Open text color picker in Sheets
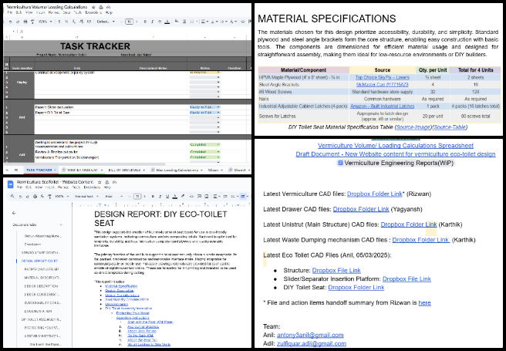Viewport: 506px width, 351px height. tap(167, 22)
